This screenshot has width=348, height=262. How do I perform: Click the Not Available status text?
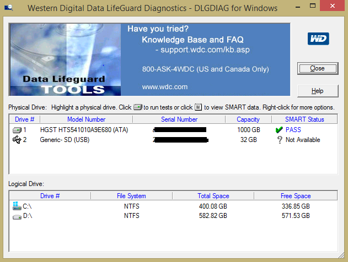click(303, 140)
